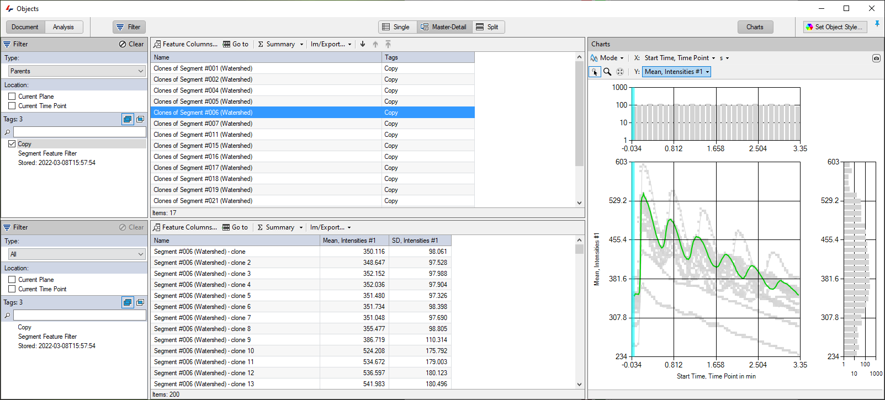The height and width of the screenshot is (400, 885).
Task: Sort master table by Tags column
Action: pos(428,57)
